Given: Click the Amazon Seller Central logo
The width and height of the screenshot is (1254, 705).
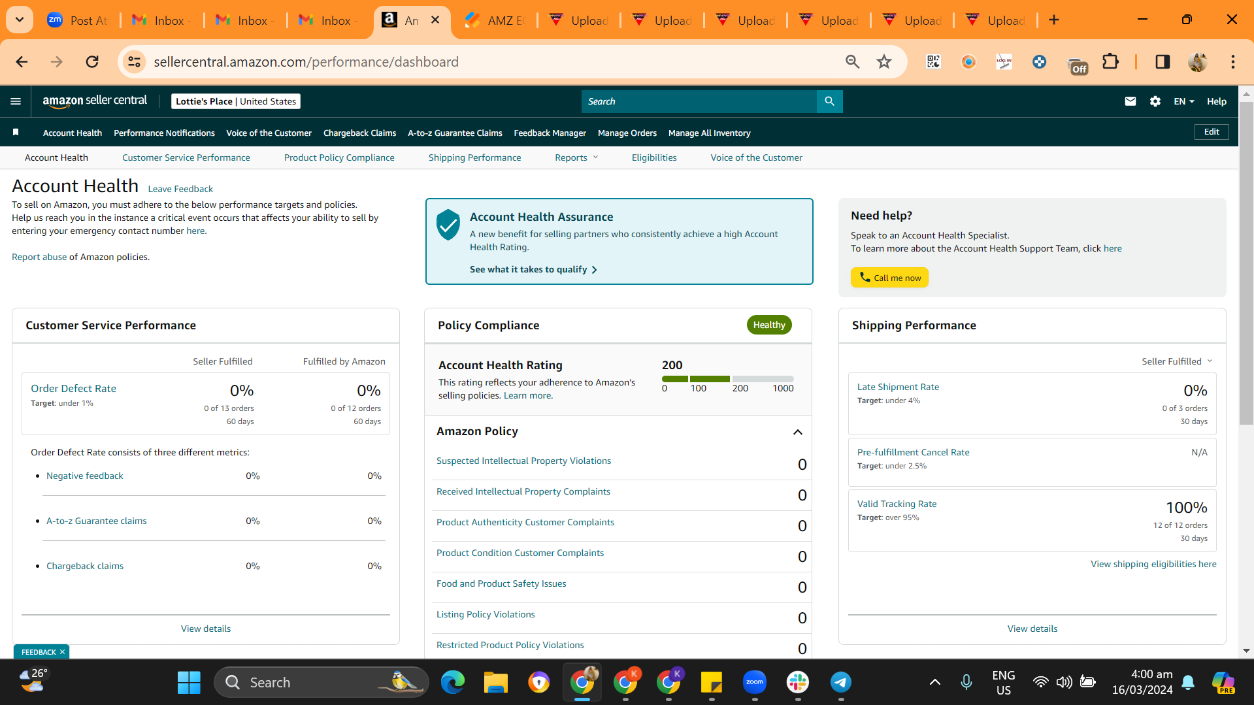Looking at the screenshot, I should 95,101.
